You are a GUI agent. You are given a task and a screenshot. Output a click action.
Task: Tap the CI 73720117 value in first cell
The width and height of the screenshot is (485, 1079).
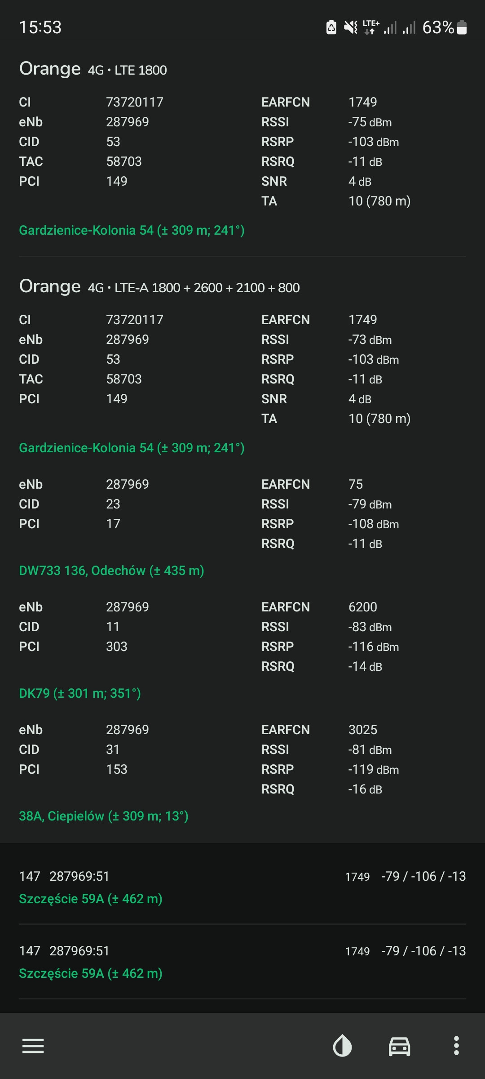pyautogui.click(x=135, y=102)
